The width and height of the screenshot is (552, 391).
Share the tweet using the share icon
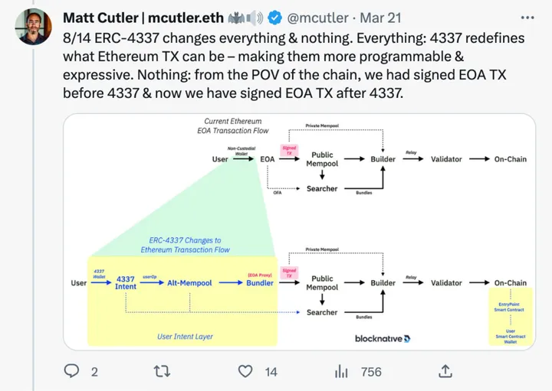[x=444, y=371]
